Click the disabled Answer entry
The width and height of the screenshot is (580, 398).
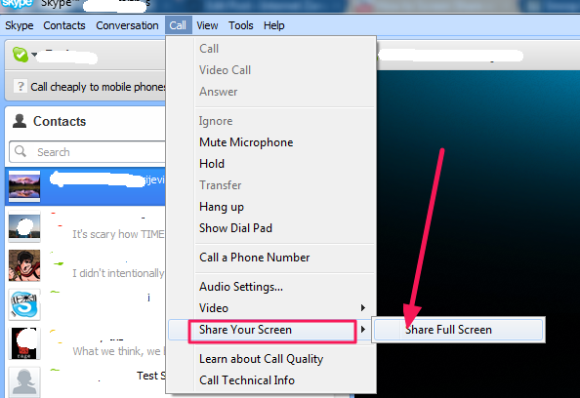219,92
